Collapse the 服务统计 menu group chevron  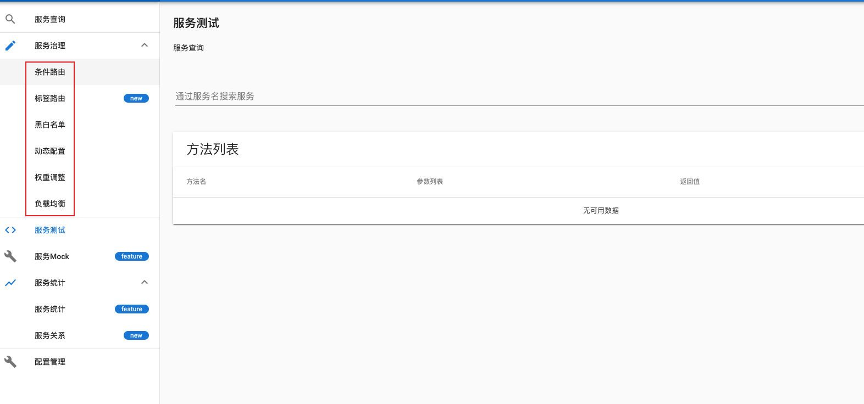tap(145, 283)
